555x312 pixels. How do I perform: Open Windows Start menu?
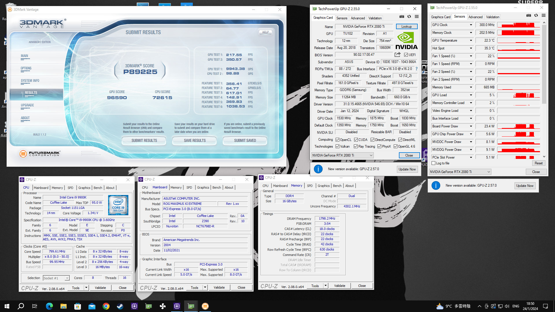(x=7, y=306)
